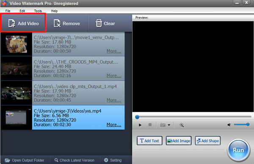
Task: Start processing with the Run button
Action: click(238, 150)
